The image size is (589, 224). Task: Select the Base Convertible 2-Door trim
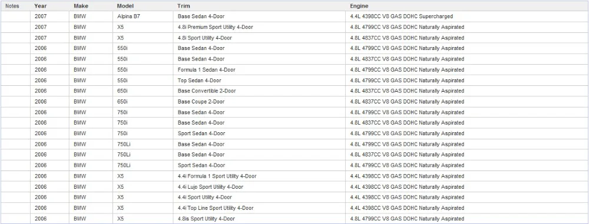[207, 91]
